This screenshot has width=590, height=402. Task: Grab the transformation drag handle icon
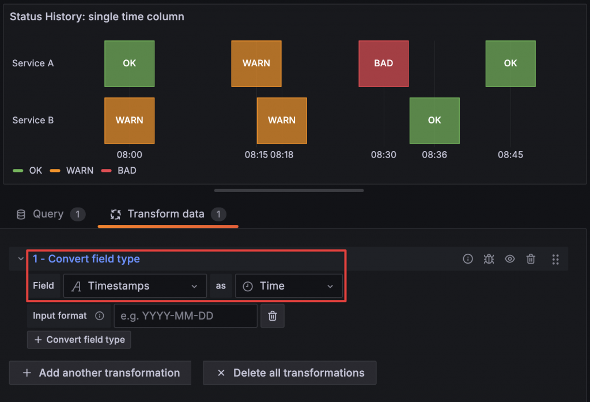[x=555, y=259]
